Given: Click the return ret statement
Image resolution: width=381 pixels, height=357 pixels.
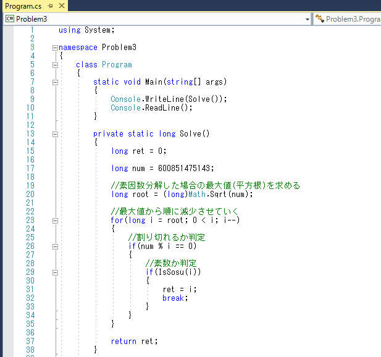Looking at the screenshot, I should coord(134,341).
